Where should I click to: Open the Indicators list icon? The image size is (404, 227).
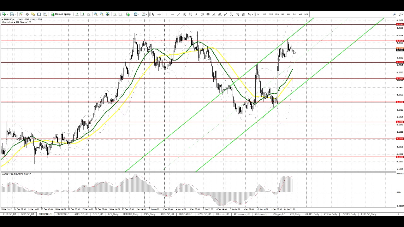128,14
